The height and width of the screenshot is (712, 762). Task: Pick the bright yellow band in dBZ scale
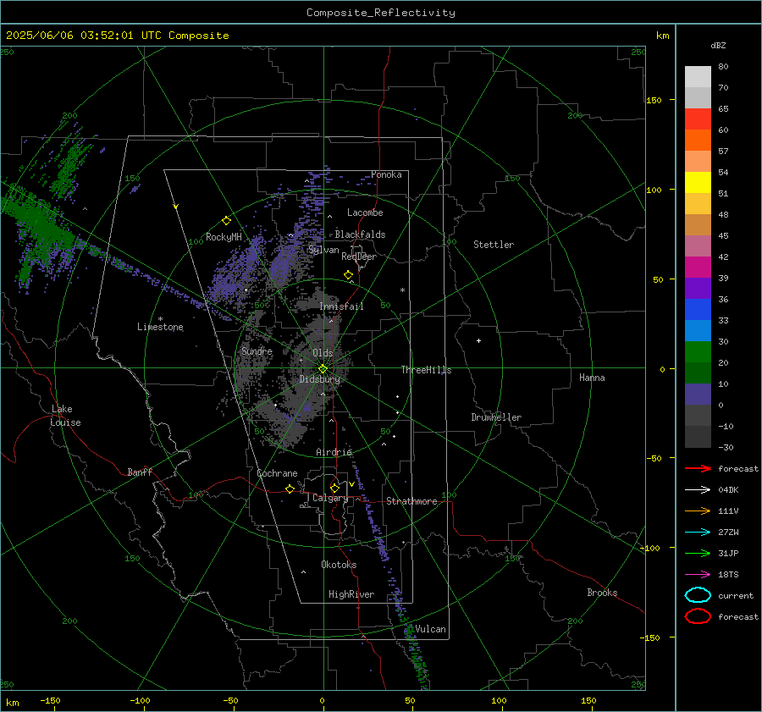point(698,182)
